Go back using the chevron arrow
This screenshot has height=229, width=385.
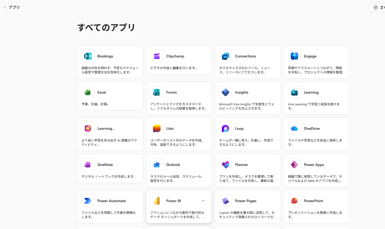(x=5, y=7)
